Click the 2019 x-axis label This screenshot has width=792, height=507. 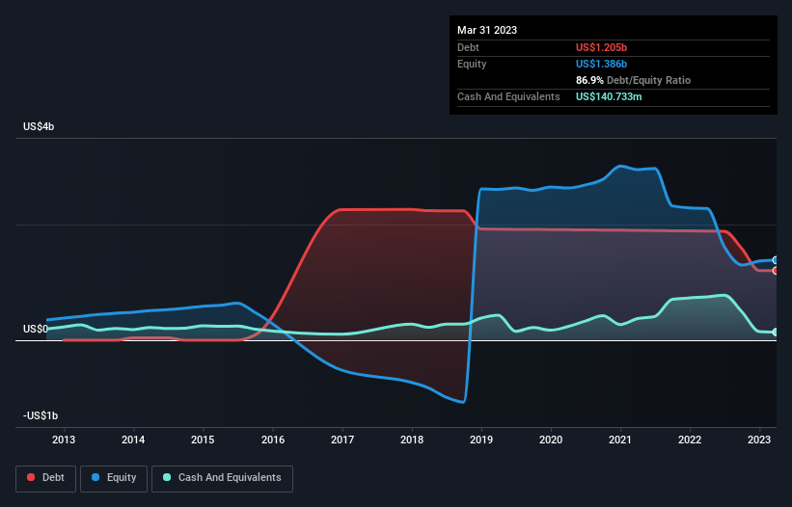(481, 440)
